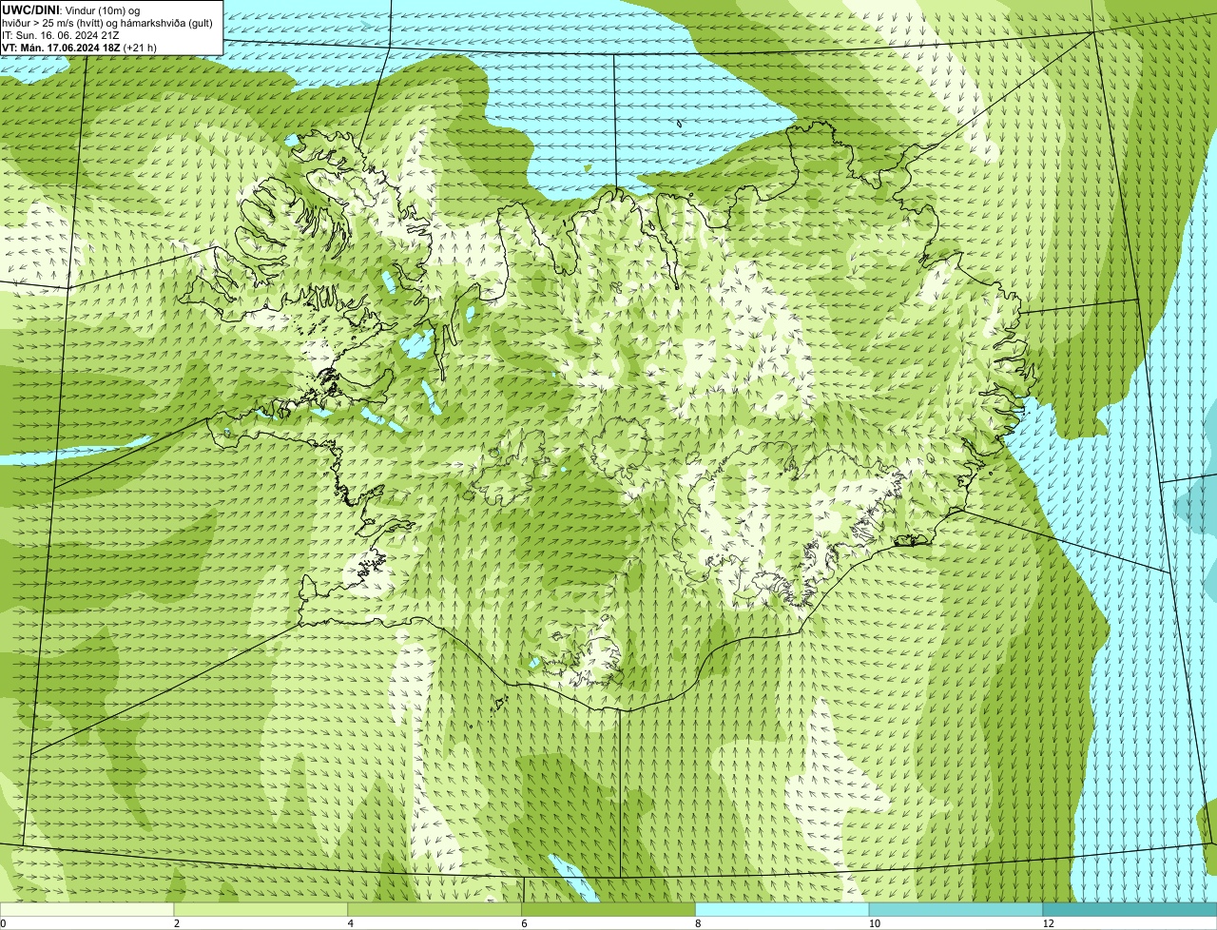Click the init time "IT: Sun. 16. 06. 2024 21Z"

tap(60, 35)
